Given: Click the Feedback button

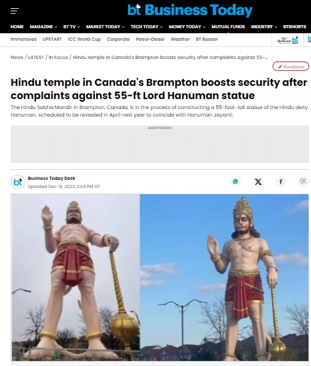Looking at the screenshot, I should (291, 66).
